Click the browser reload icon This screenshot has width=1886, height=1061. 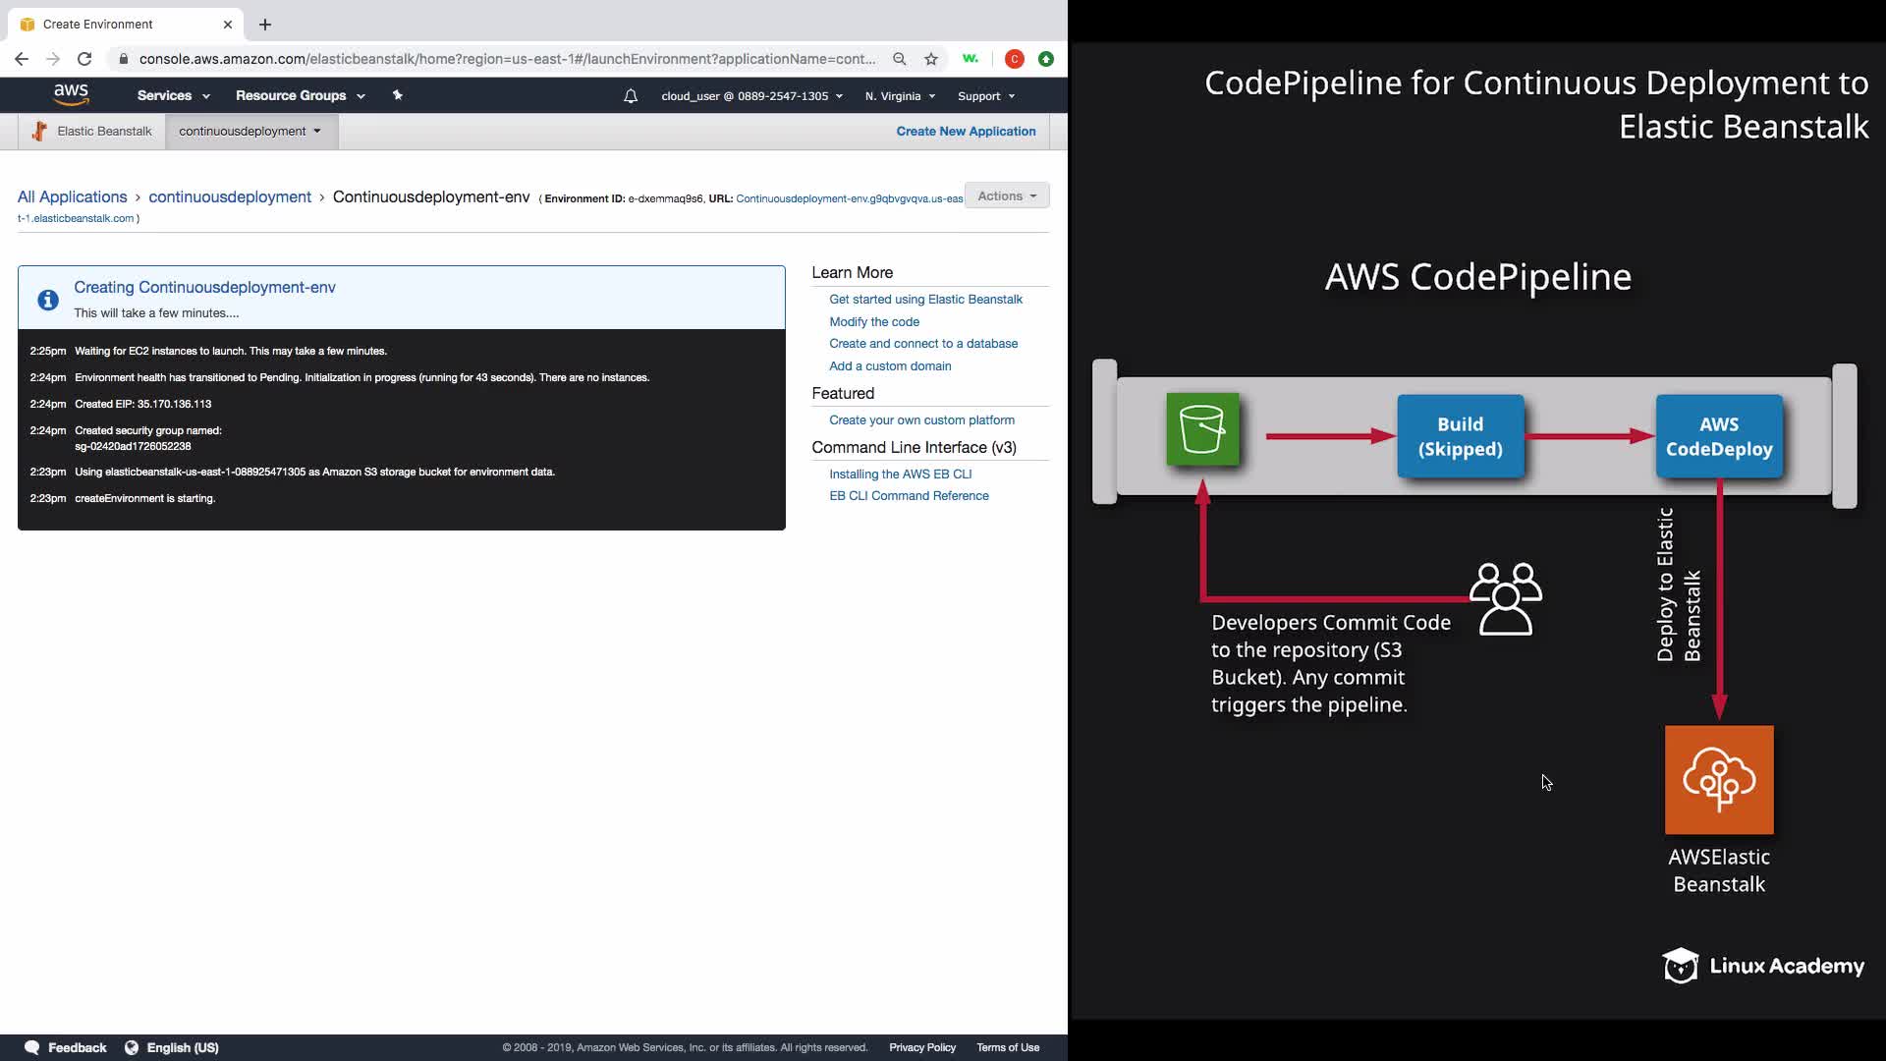point(84,59)
